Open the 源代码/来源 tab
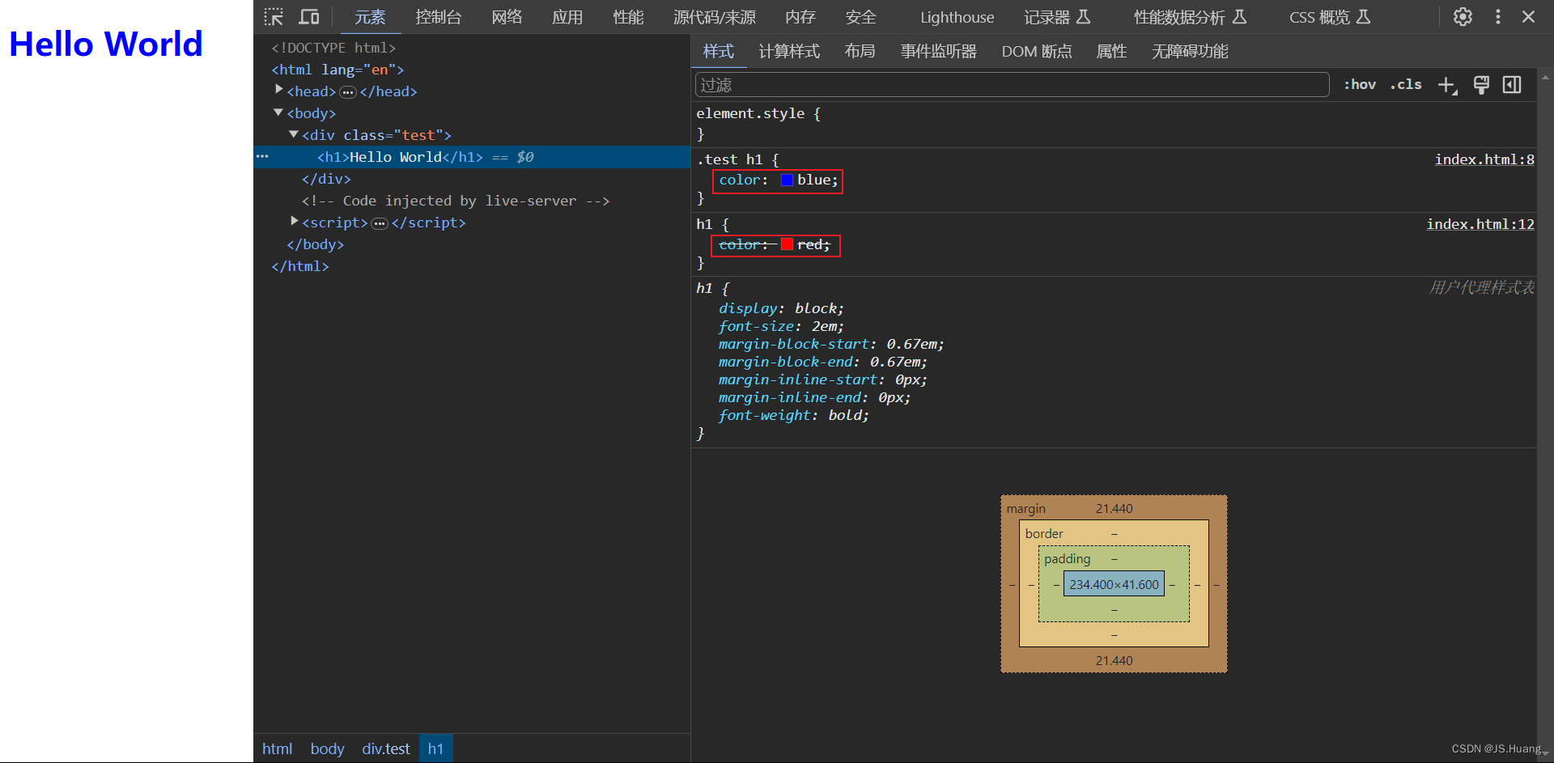1554x763 pixels. (715, 17)
